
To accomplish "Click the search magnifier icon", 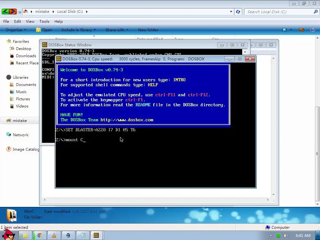I will pos(316,12).
